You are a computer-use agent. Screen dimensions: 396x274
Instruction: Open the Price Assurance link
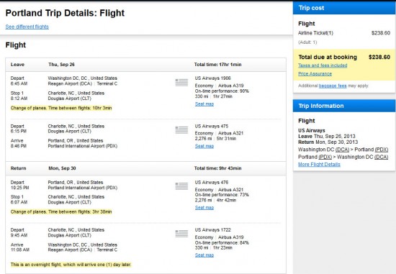(x=315, y=73)
